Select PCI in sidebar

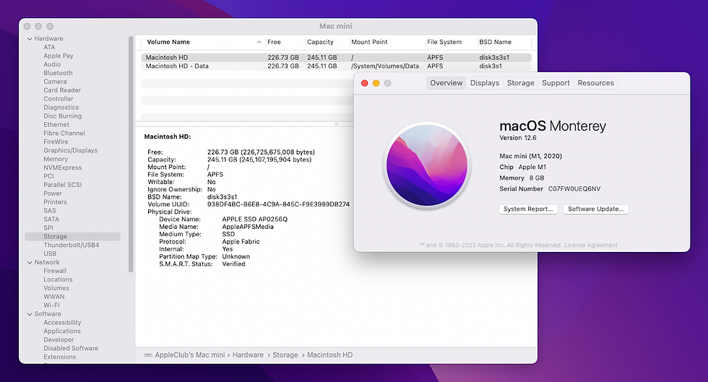[x=49, y=176]
